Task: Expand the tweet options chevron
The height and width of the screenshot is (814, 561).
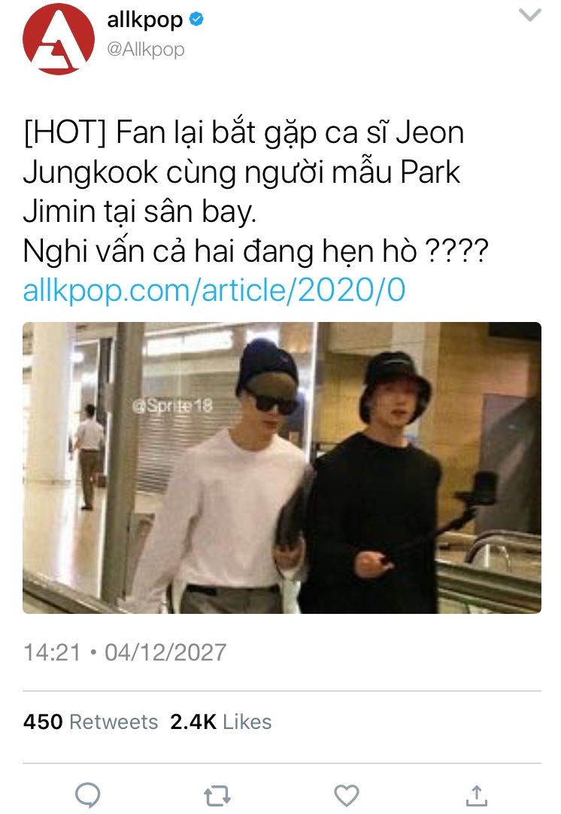Action: point(530,15)
